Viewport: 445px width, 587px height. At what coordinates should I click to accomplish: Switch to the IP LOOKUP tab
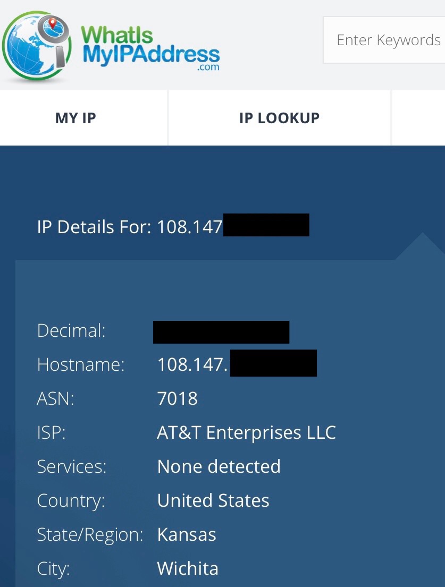(x=279, y=117)
